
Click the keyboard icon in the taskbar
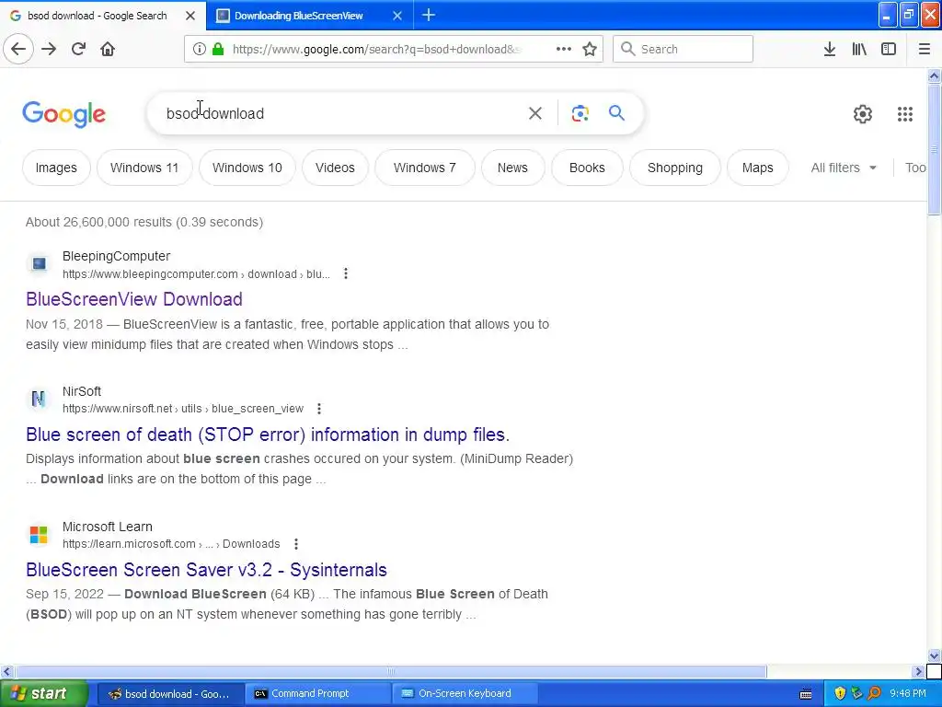[806, 694]
